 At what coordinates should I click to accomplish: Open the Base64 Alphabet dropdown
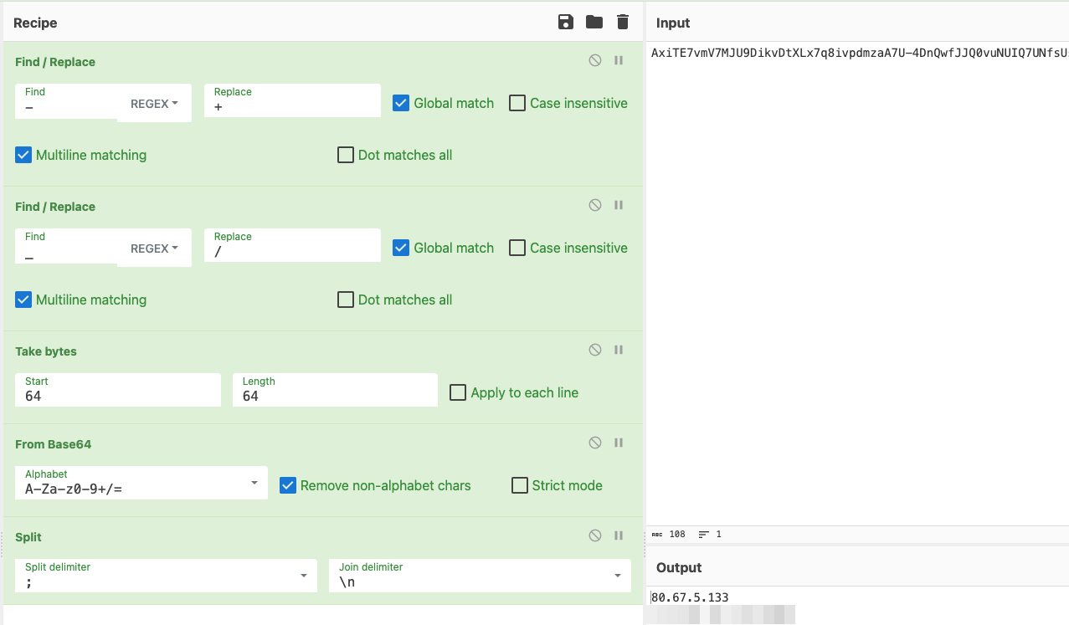click(x=254, y=483)
